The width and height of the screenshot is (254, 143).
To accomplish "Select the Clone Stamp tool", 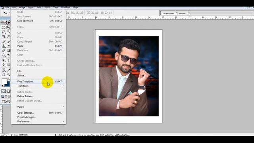I will (x=4, y=46).
